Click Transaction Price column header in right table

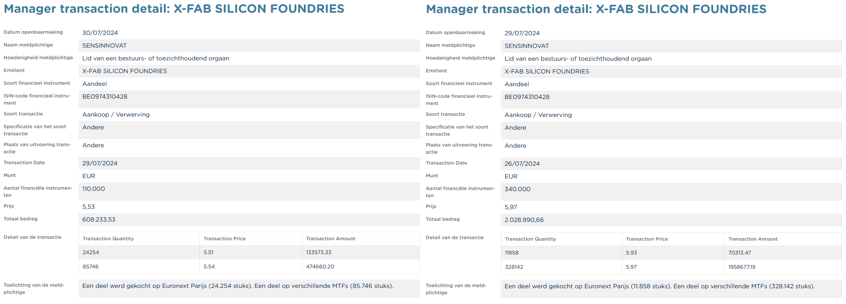point(647,239)
